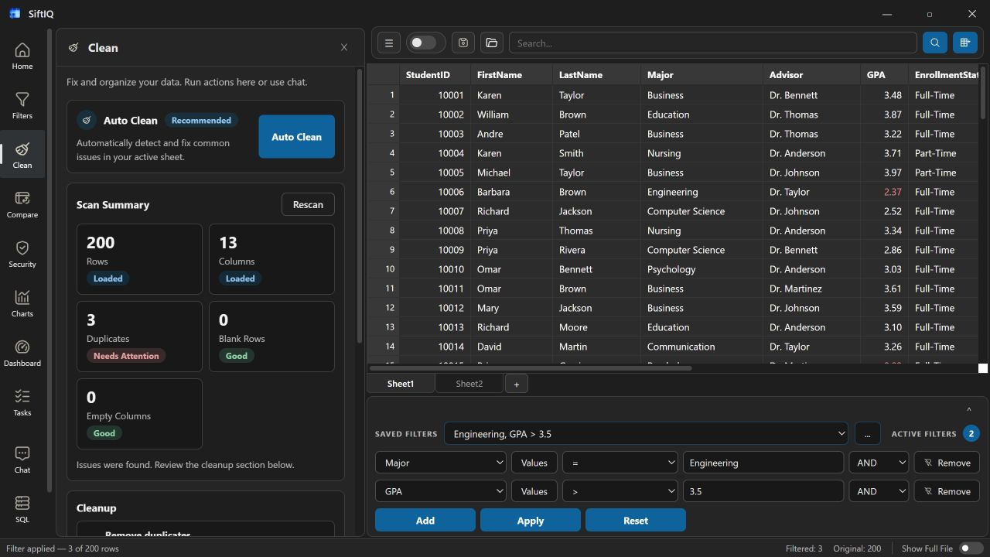Open the GPA column dropdown
The height and width of the screenshot is (557, 990).
pos(441,491)
